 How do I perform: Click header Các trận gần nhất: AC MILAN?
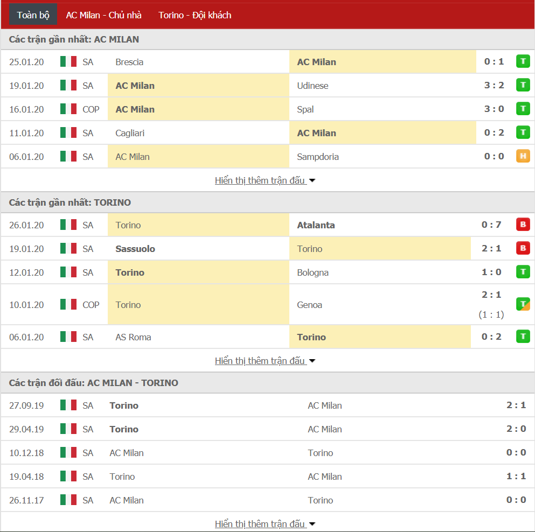coord(74,39)
